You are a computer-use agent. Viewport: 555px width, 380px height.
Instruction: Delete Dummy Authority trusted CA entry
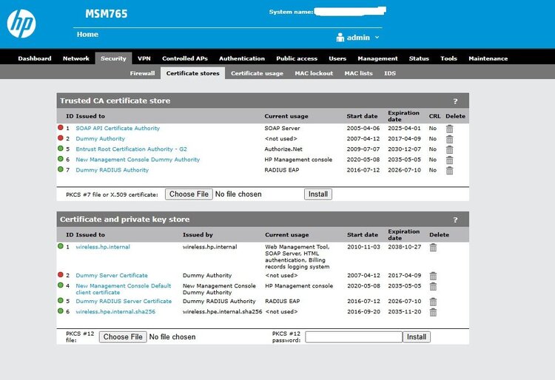(449, 139)
